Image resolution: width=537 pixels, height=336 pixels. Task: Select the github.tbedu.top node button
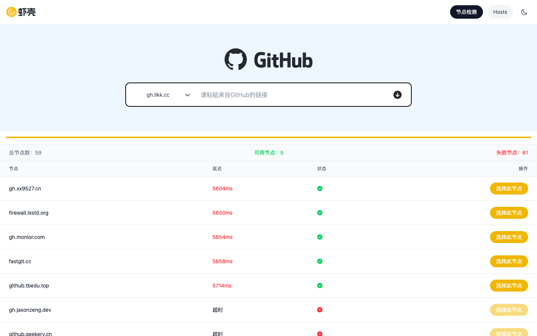click(509, 286)
